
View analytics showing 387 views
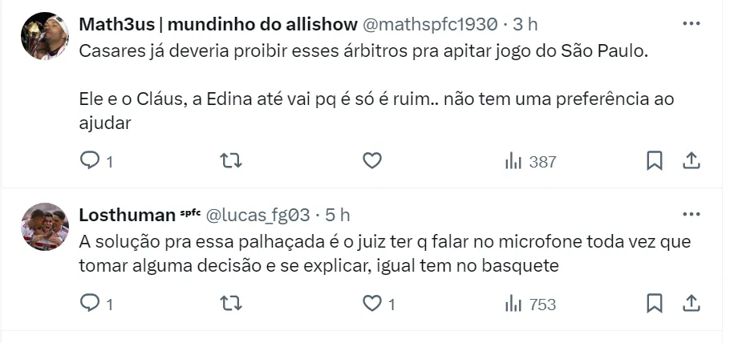pyautogui.click(x=529, y=161)
